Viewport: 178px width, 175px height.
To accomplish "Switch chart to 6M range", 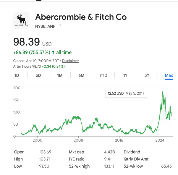I will pyautogui.click(x=81, y=75).
